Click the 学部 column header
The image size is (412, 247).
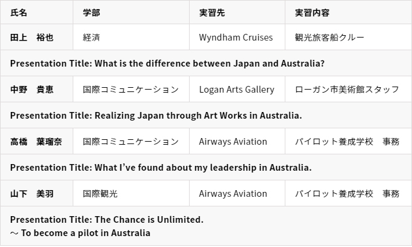pos(131,12)
